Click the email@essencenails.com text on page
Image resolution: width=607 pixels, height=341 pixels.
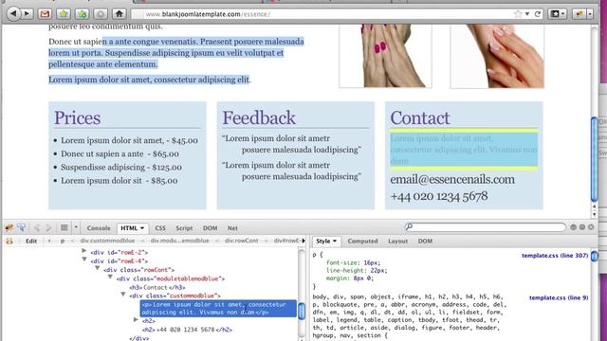(452, 179)
